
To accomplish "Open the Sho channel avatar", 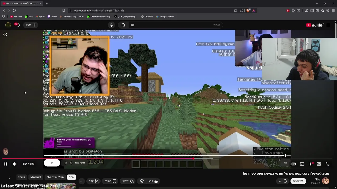I will tap(326, 181).
